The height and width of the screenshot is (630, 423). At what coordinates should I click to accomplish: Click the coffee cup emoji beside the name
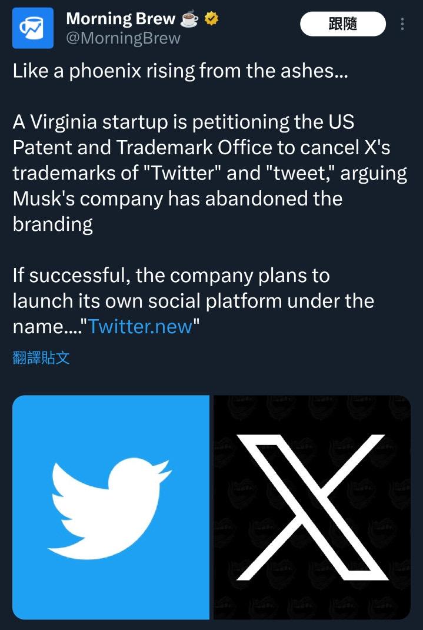[x=189, y=19]
